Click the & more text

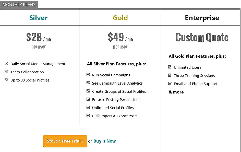click(176, 92)
